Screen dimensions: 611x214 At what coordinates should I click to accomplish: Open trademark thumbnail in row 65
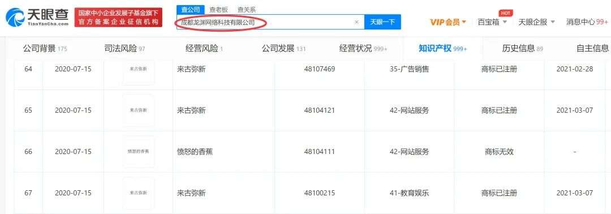click(139, 110)
